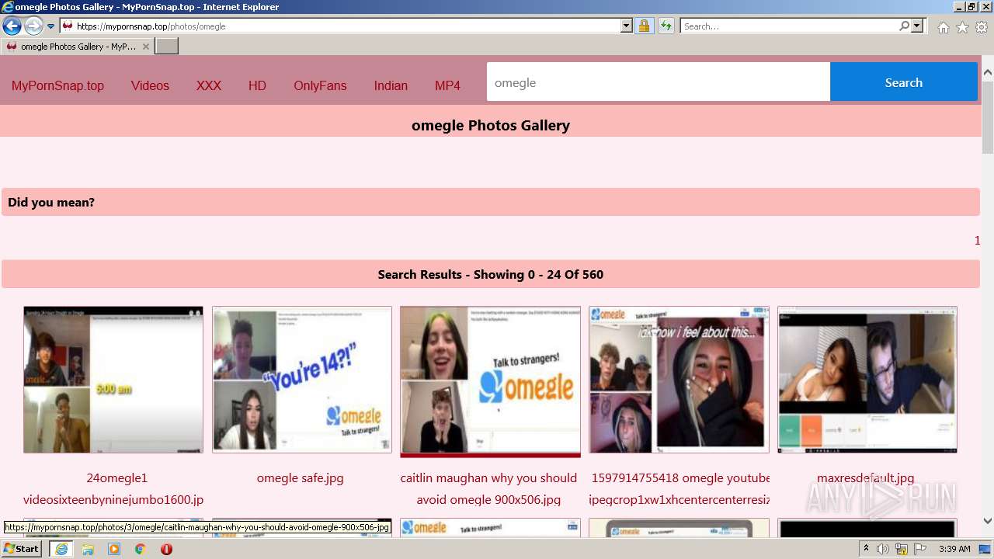Click the Did you mean? text

(x=51, y=203)
